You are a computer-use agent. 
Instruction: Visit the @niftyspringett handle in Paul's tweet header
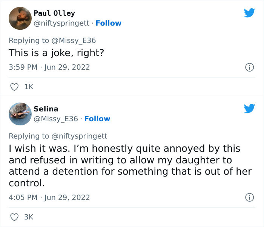[x=62, y=23]
